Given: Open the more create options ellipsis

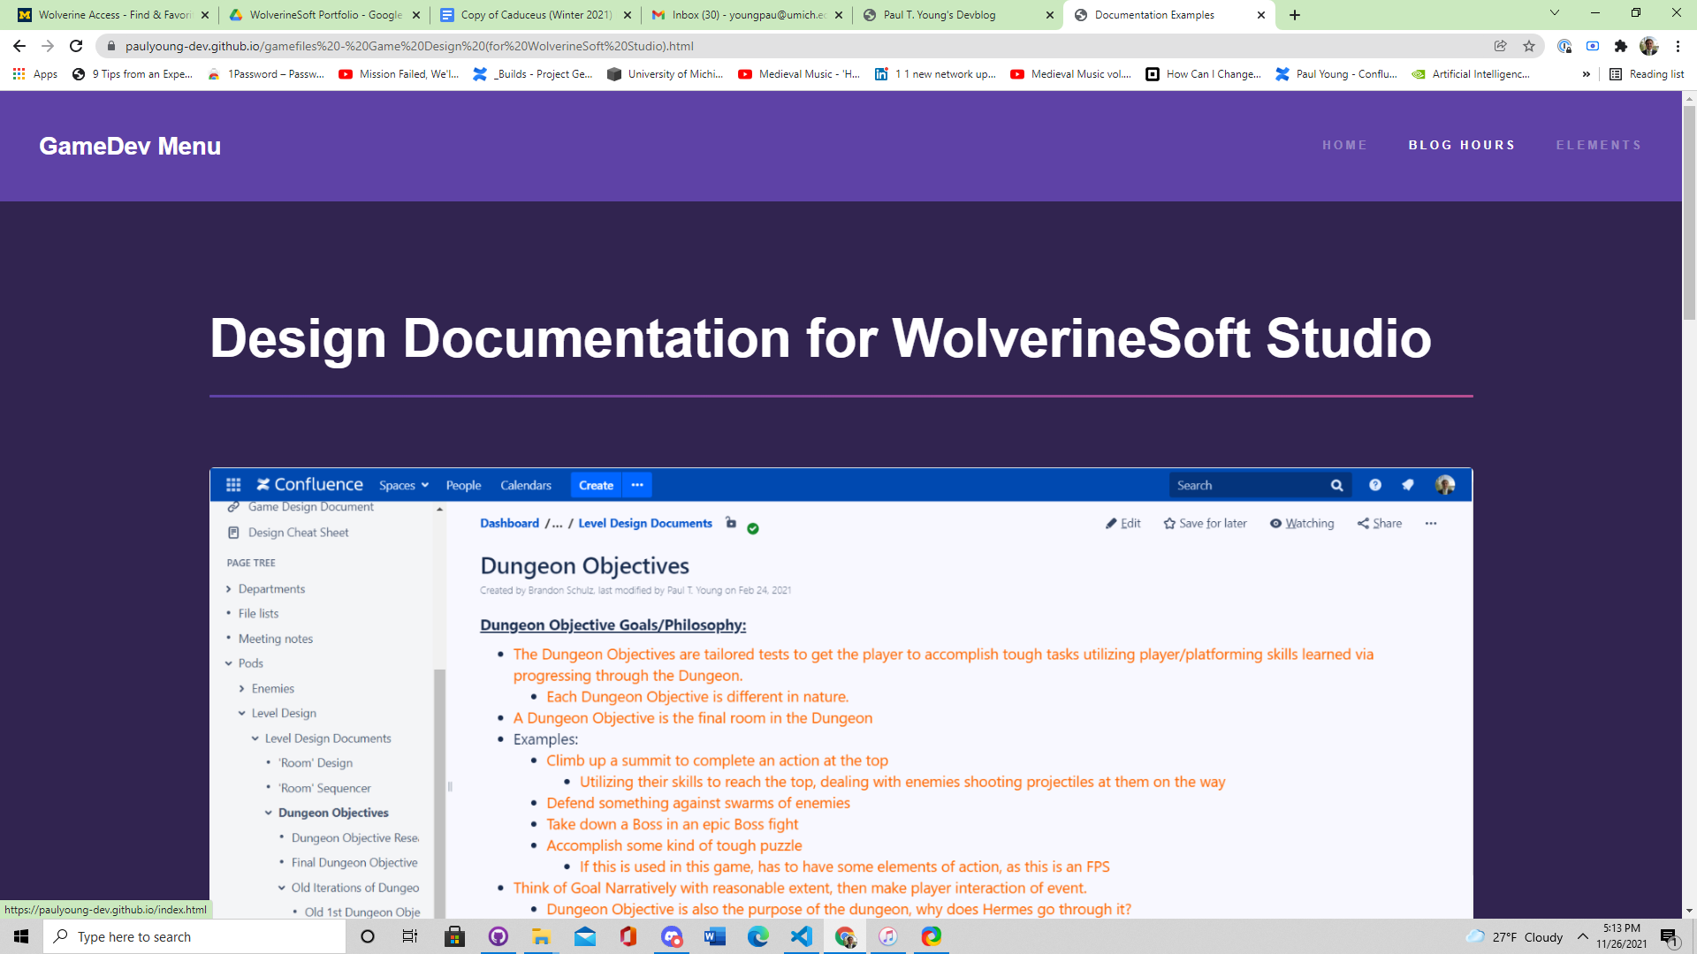Looking at the screenshot, I should pyautogui.click(x=637, y=485).
